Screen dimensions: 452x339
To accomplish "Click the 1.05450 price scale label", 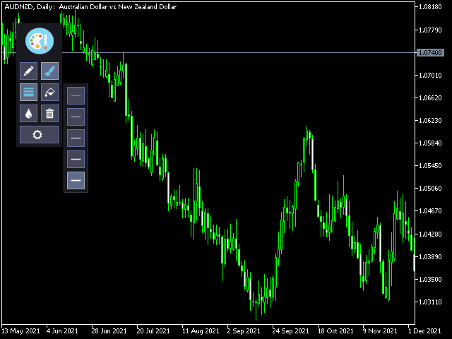I will (430, 166).
